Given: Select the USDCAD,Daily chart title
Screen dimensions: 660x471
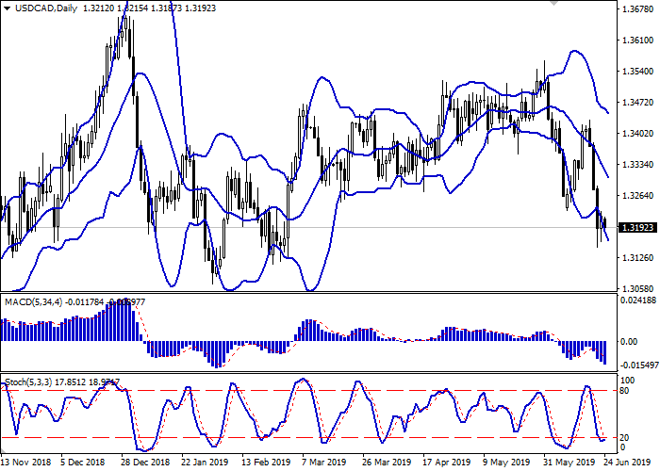Looking at the screenshot, I should pyautogui.click(x=45, y=8).
